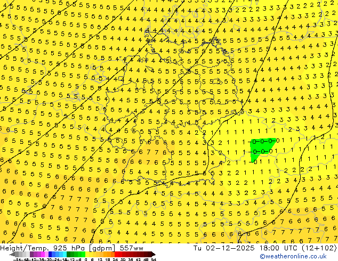Pick the bright red swatch above the 24 label
The height and width of the screenshot is (261, 338).
pyautogui.click(x=116, y=254)
